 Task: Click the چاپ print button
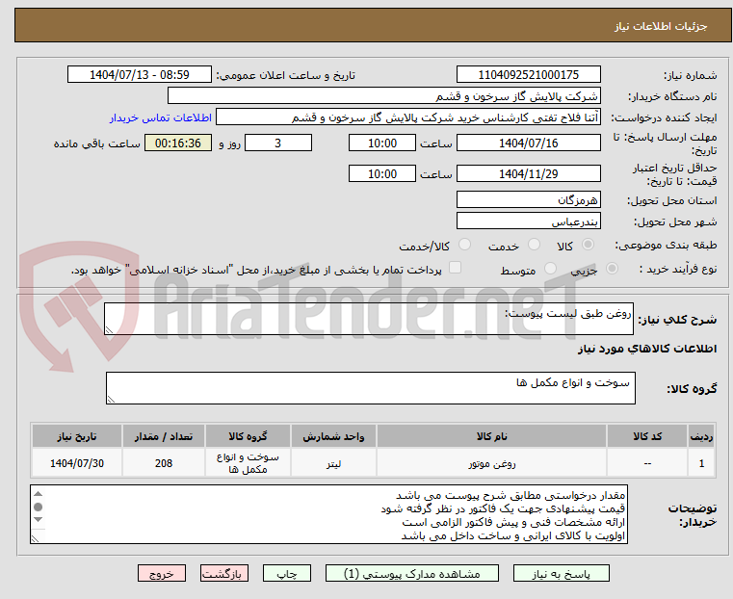coord(287,573)
